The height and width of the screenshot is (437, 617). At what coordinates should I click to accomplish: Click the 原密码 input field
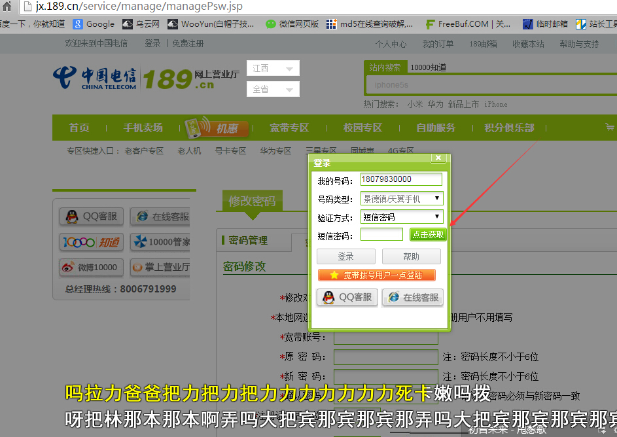tap(385, 357)
